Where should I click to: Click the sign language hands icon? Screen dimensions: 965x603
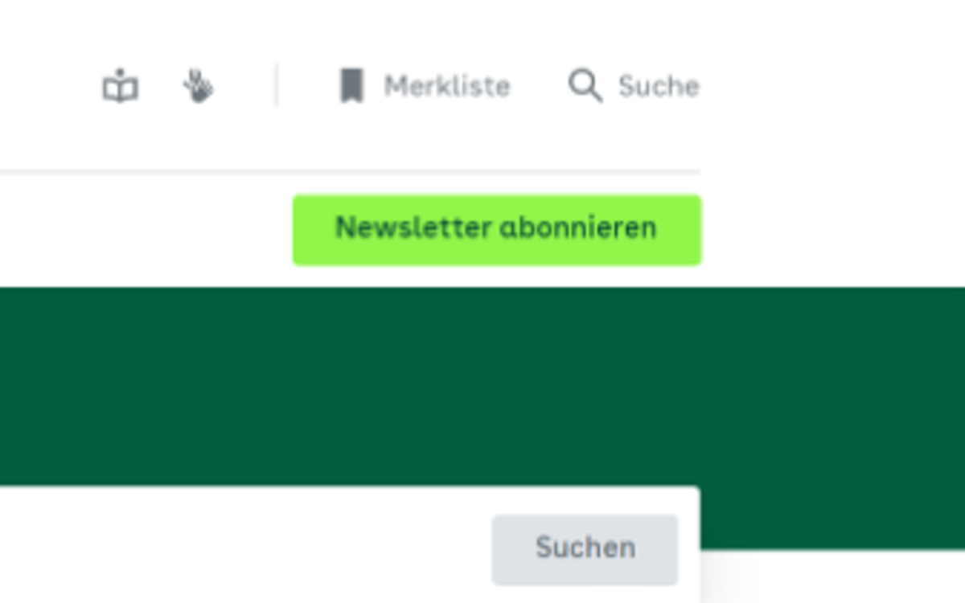pyautogui.click(x=198, y=86)
